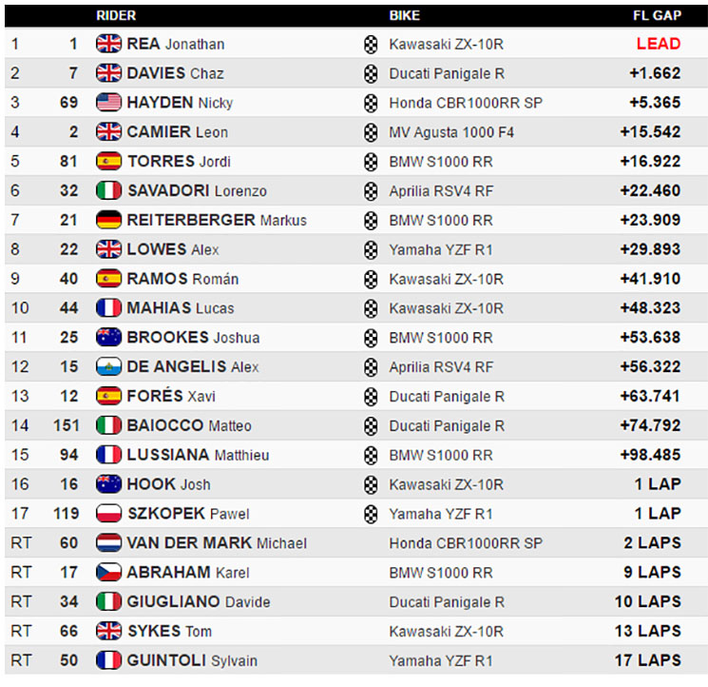Click the Australian flag next to BROOKES Joshua

click(108, 337)
